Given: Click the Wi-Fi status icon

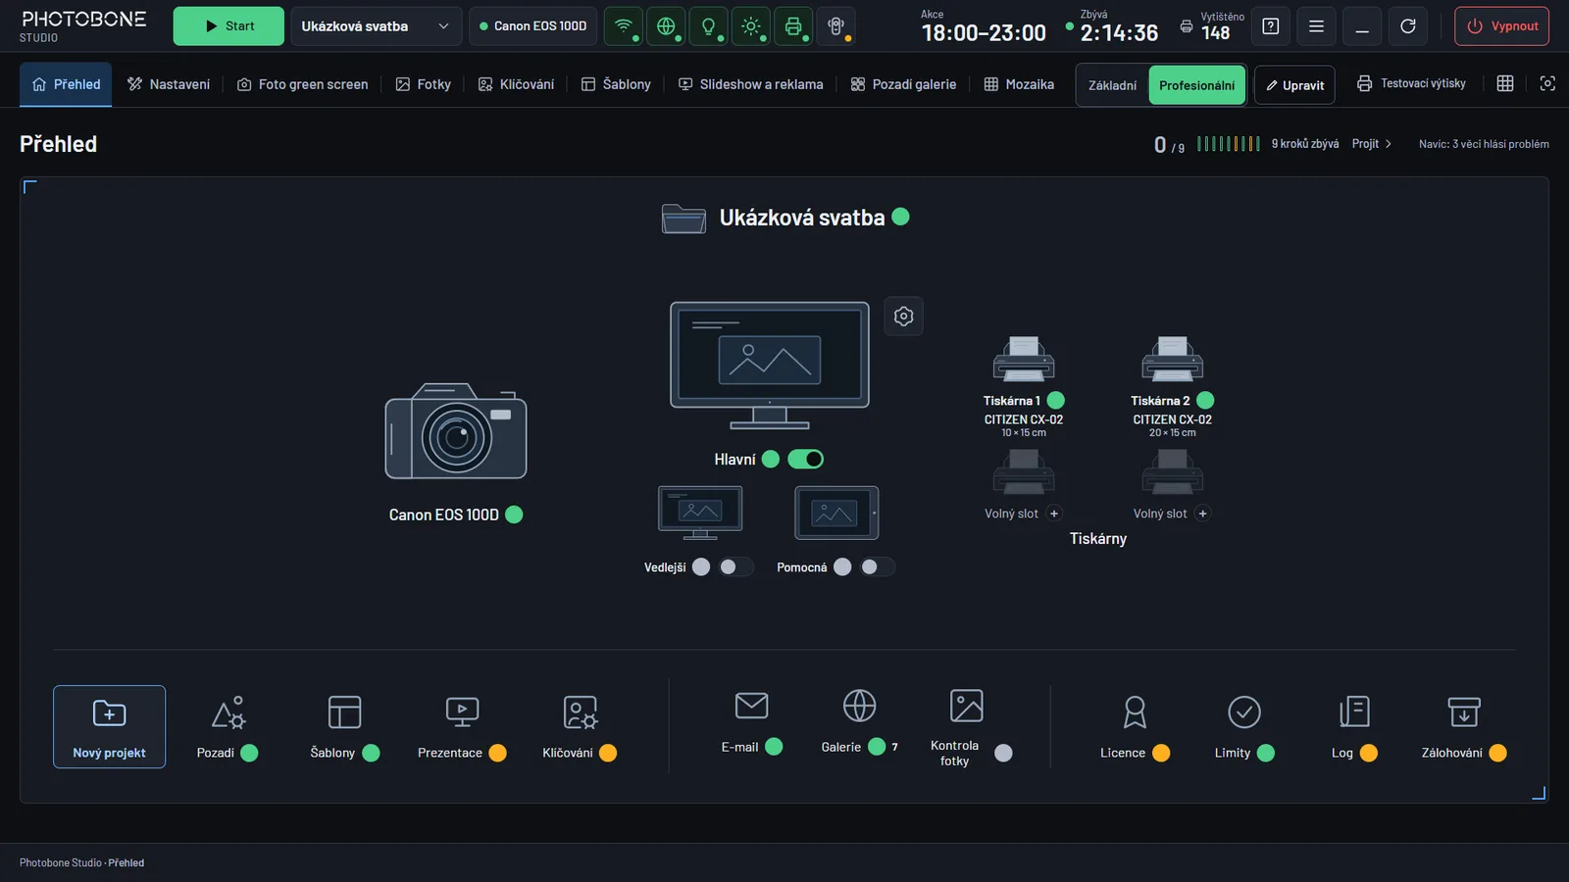Looking at the screenshot, I should click(624, 26).
